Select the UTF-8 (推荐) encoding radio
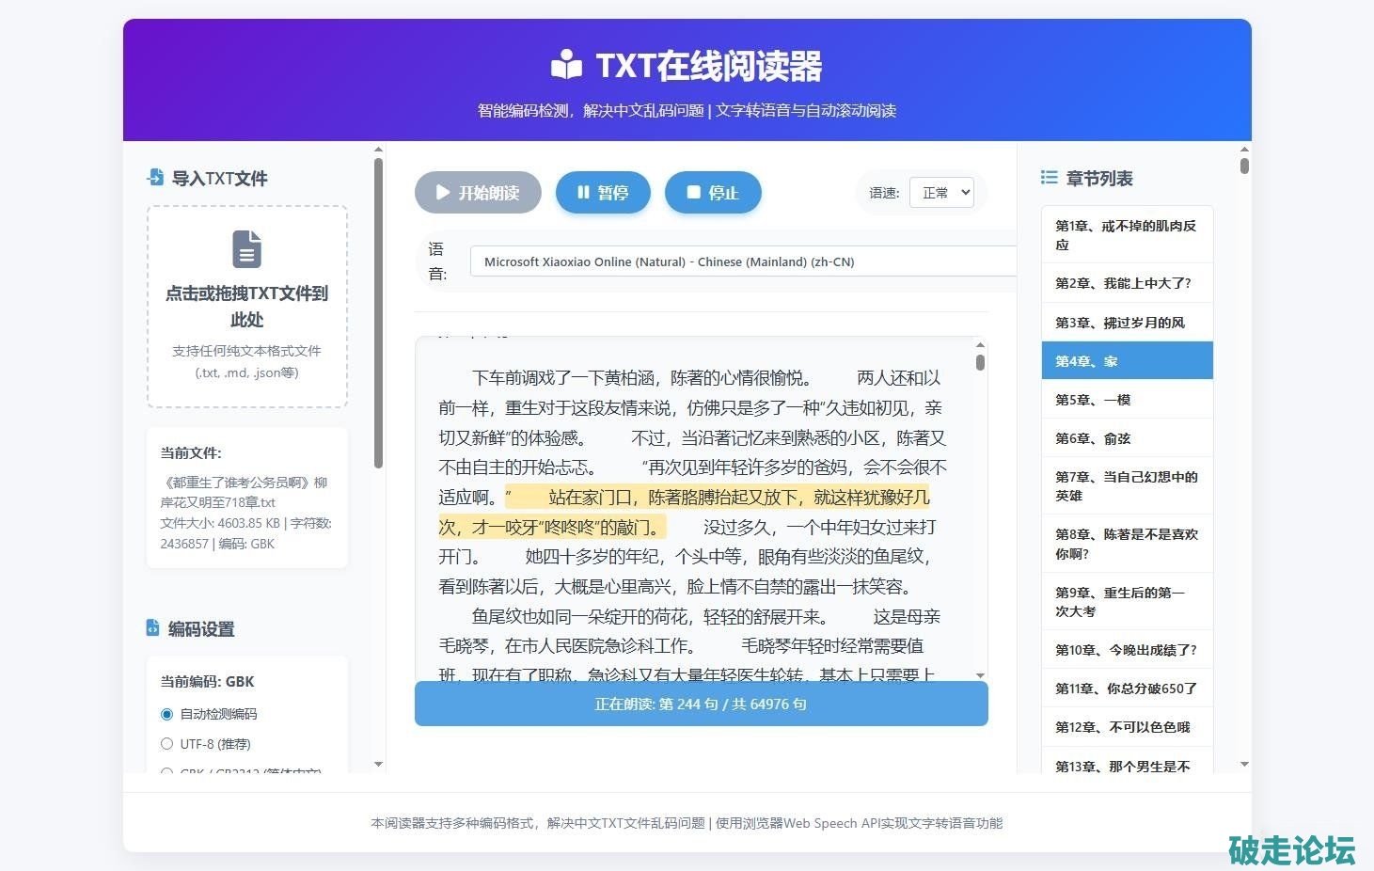The width and height of the screenshot is (1374, 871). (167, 744)
